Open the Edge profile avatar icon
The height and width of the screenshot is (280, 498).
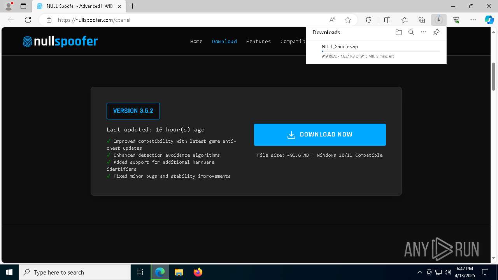[x=8, y=6]
